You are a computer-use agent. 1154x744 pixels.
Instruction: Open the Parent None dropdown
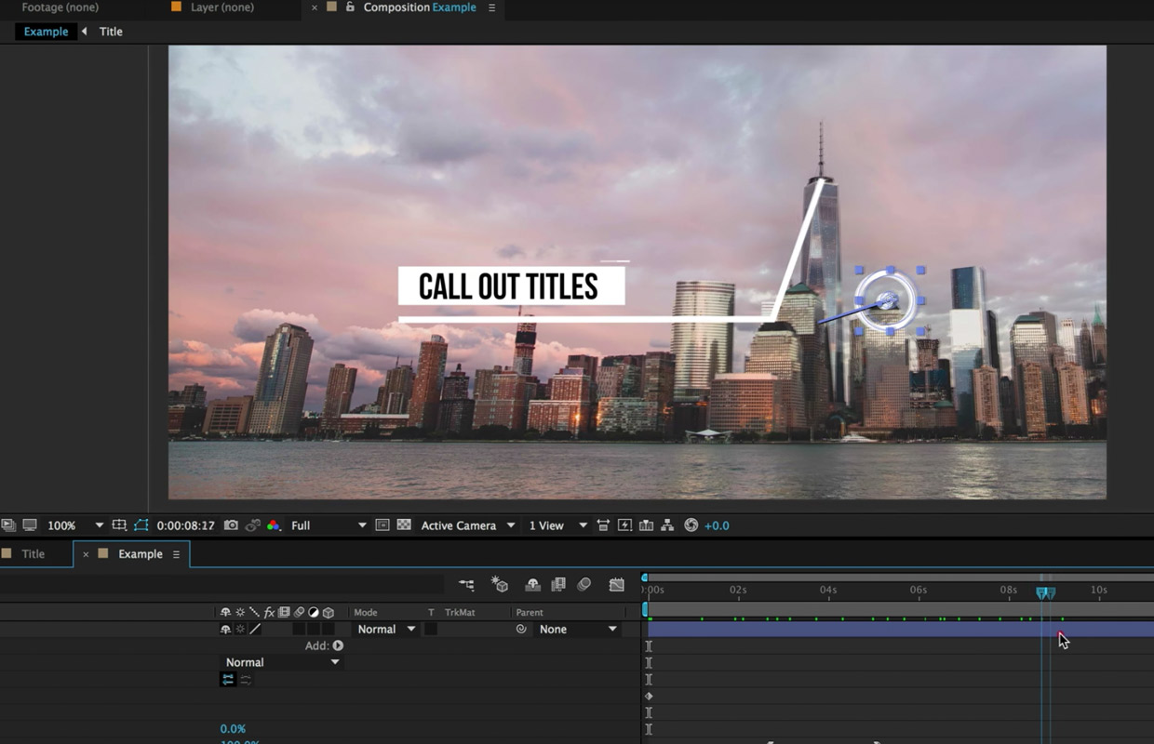[578, 630]
